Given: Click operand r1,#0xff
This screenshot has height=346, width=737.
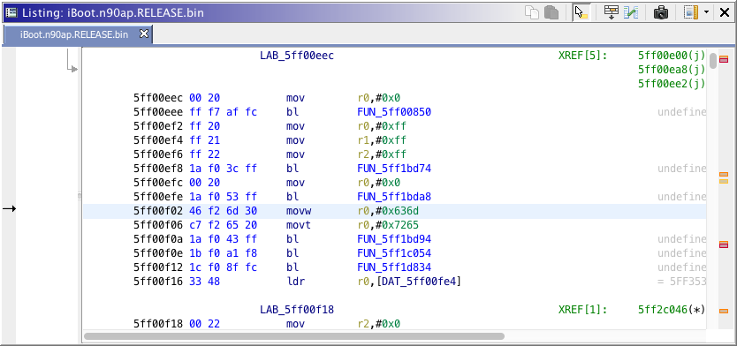Looking at the screenshot, I should [x=382, y=140].
